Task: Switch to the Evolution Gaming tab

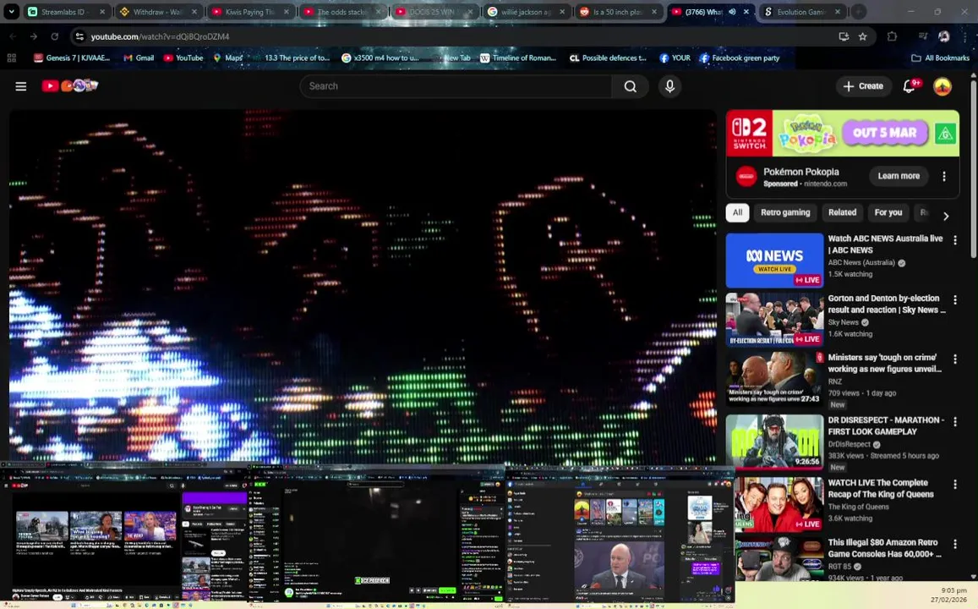Action: pyautogui.click(x=803, y=12)
